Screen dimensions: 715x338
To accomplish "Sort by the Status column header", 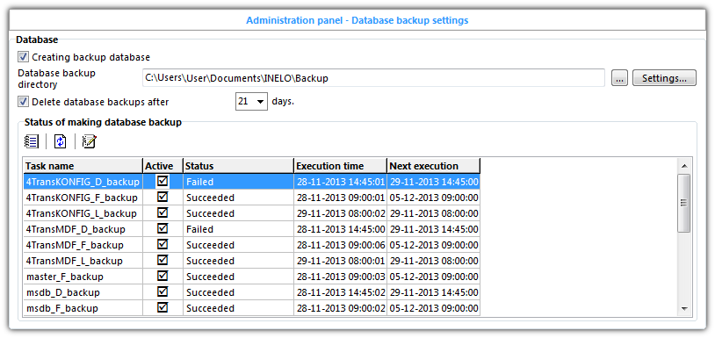I will [238, 166].
